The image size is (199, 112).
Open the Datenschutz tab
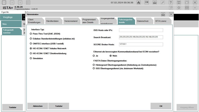coord(144,21)
